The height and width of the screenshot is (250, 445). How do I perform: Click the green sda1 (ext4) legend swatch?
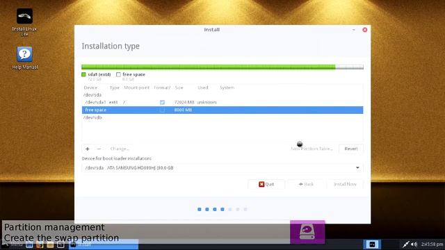click(83, 74)
